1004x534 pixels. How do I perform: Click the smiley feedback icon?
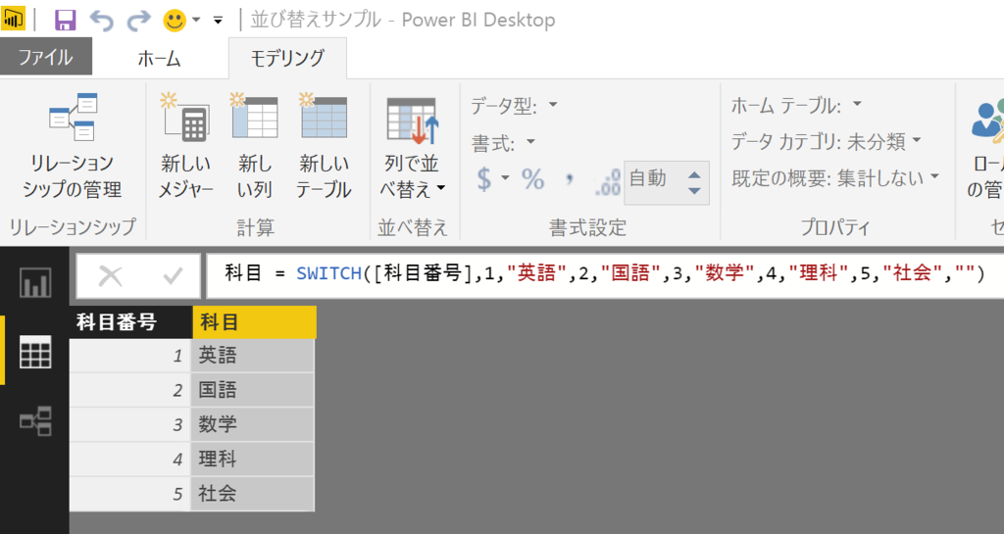[x=175, y=21]
